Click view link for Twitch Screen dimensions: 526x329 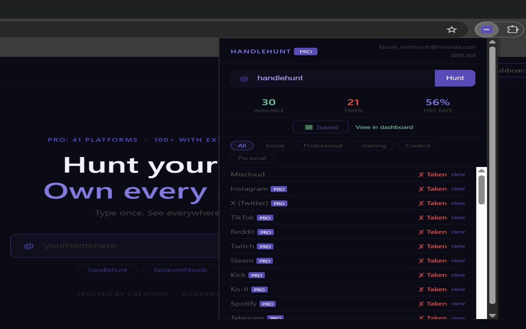(458, 246)
